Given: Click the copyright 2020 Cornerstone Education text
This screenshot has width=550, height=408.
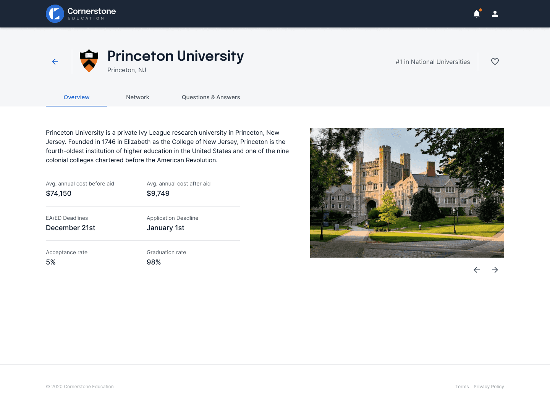Looking at the screenshot, I should click(80, 386).
